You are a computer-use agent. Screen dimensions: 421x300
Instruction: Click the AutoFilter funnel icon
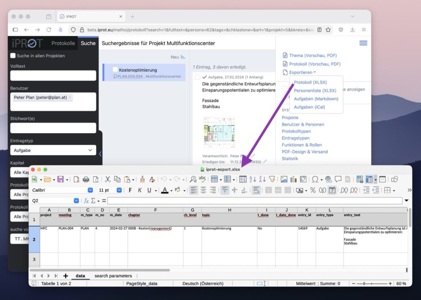point(272,179)
